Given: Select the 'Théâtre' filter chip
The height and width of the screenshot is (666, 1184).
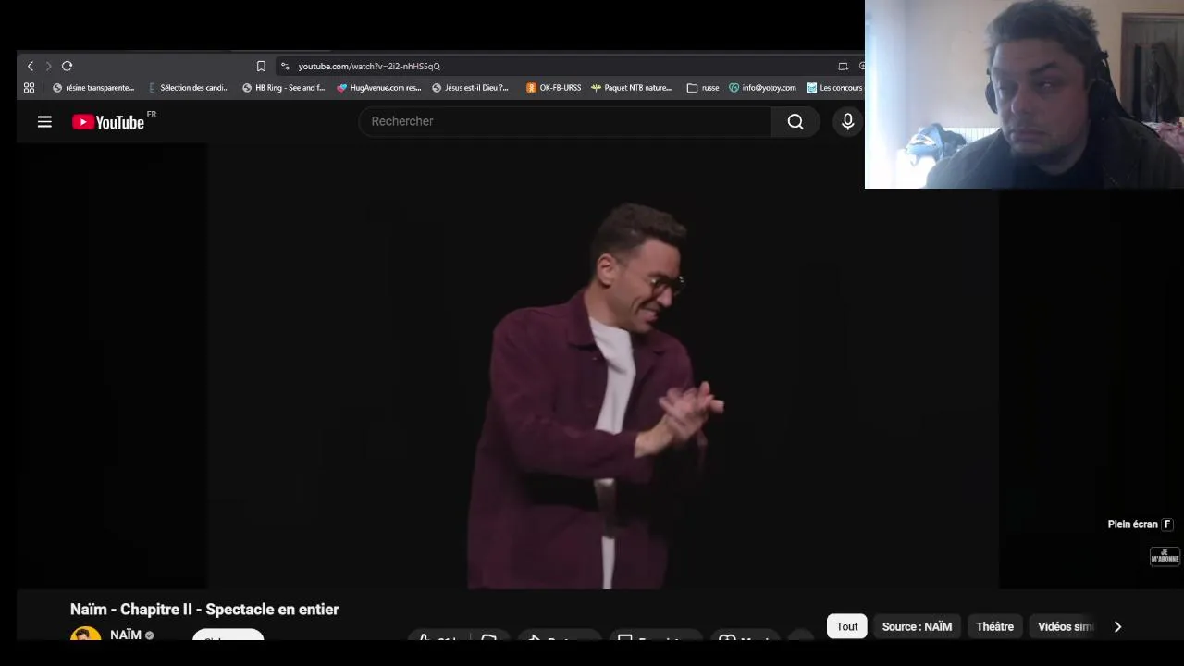Looking at the screenshot, I should [995, 626].
